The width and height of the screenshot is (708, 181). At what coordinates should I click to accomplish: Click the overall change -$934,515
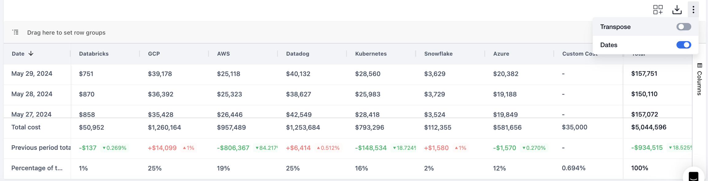tap(647, 148)
